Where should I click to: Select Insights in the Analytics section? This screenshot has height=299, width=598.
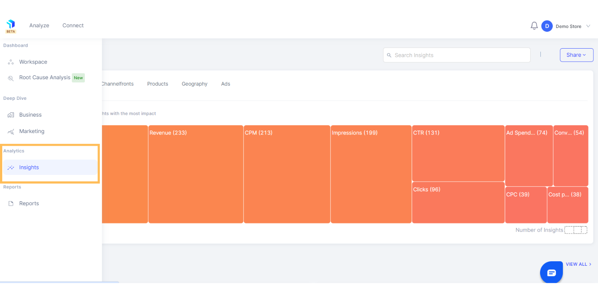tap(29, 167)
